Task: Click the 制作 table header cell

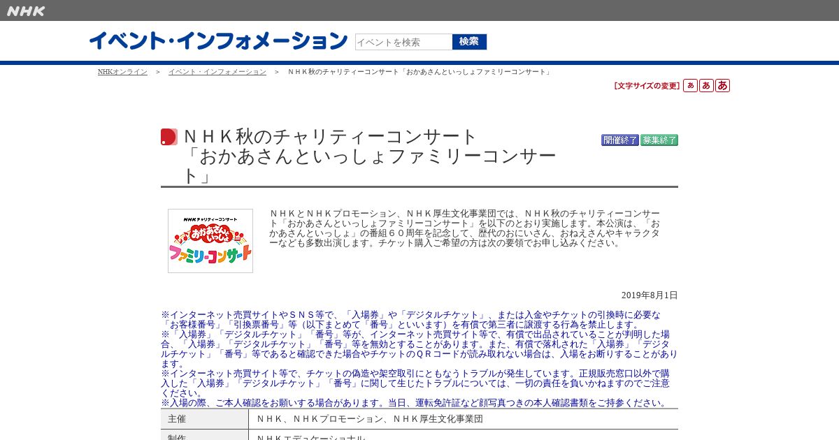Action: [x=205, y=436]
